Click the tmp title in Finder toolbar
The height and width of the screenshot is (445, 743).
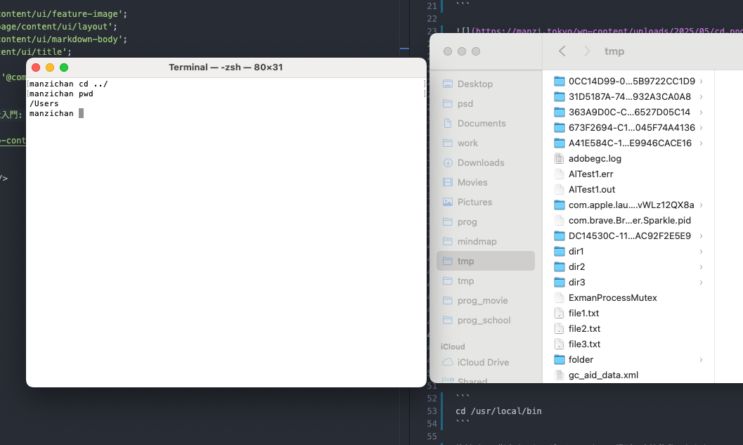click(x=614, y=51)
